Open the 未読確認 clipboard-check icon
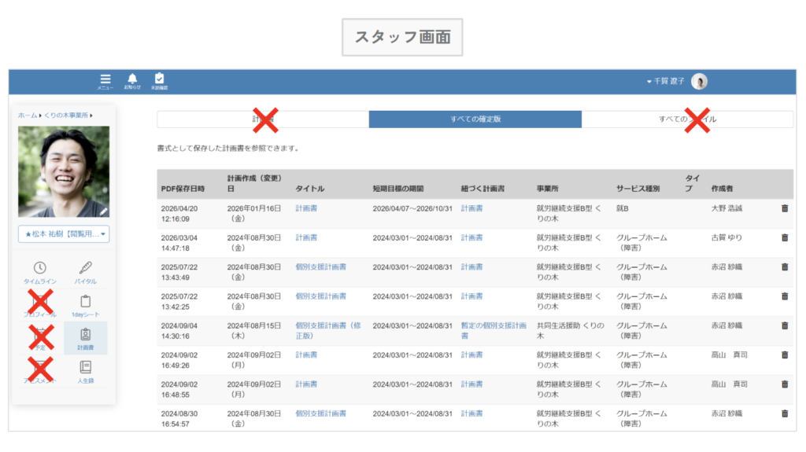The width and height of the screenshot is (806, 452). tap(159, 81)
